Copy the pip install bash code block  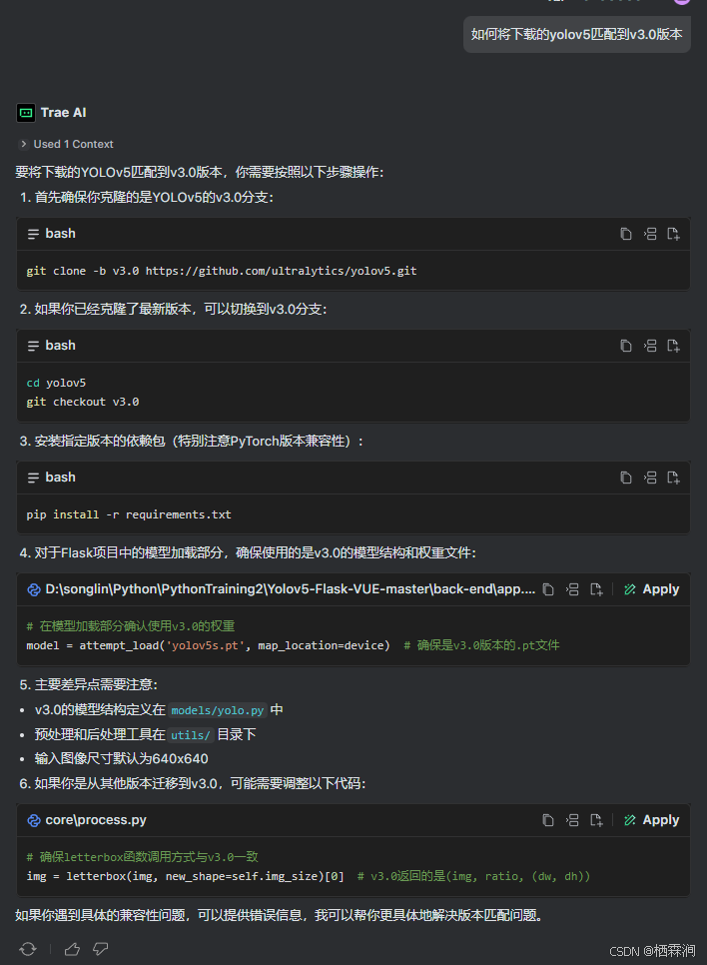pos(626,478)
